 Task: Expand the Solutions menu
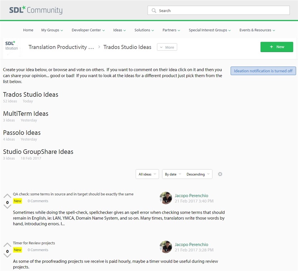point(144,30)
